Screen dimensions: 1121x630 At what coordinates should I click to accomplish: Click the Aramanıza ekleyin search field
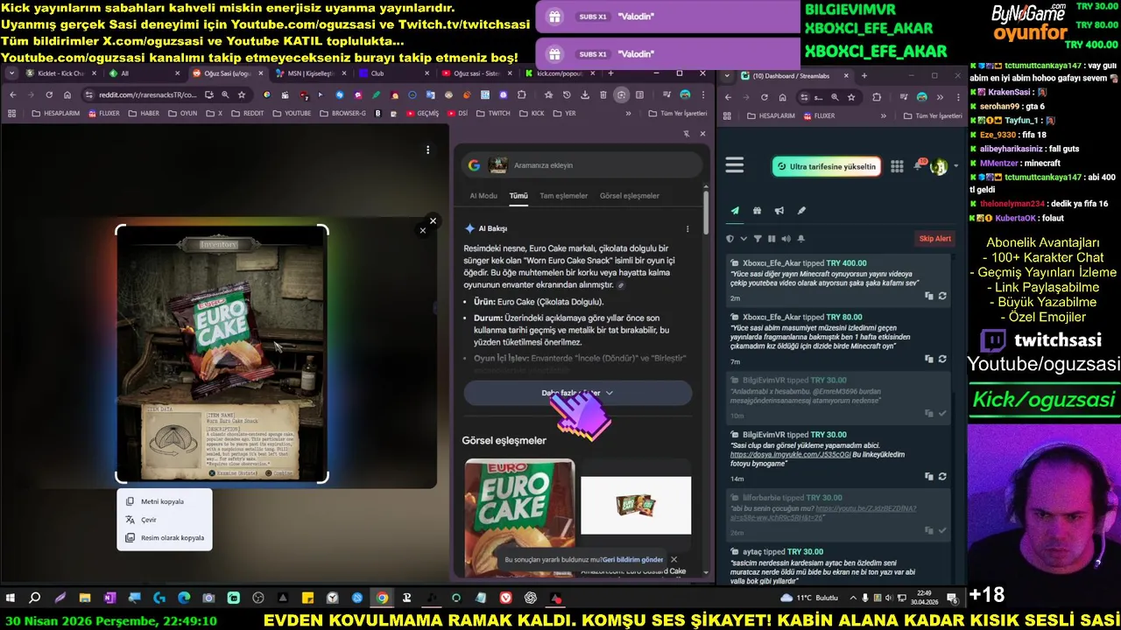582,165
